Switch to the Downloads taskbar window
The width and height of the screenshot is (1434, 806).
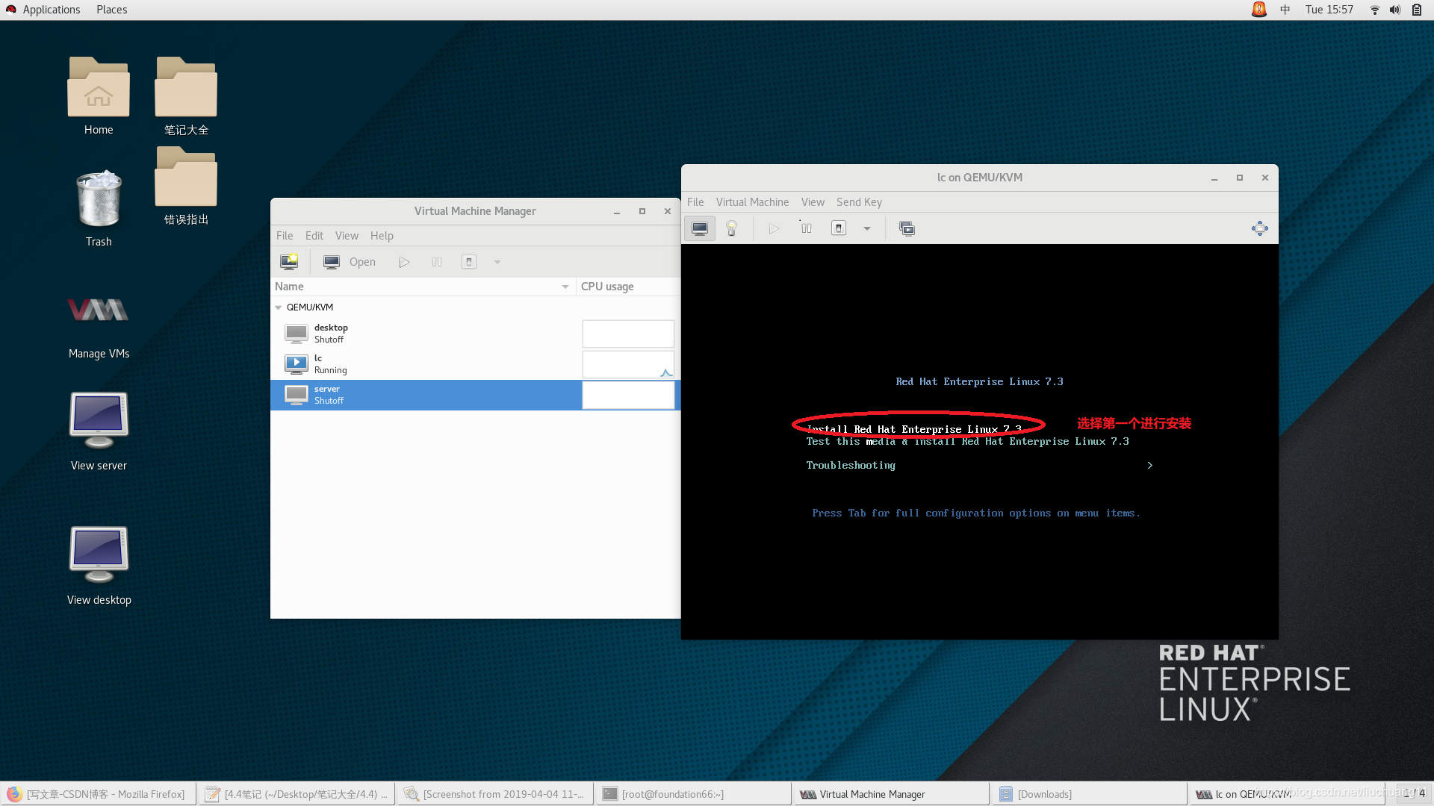click(x=1090, y=794)
